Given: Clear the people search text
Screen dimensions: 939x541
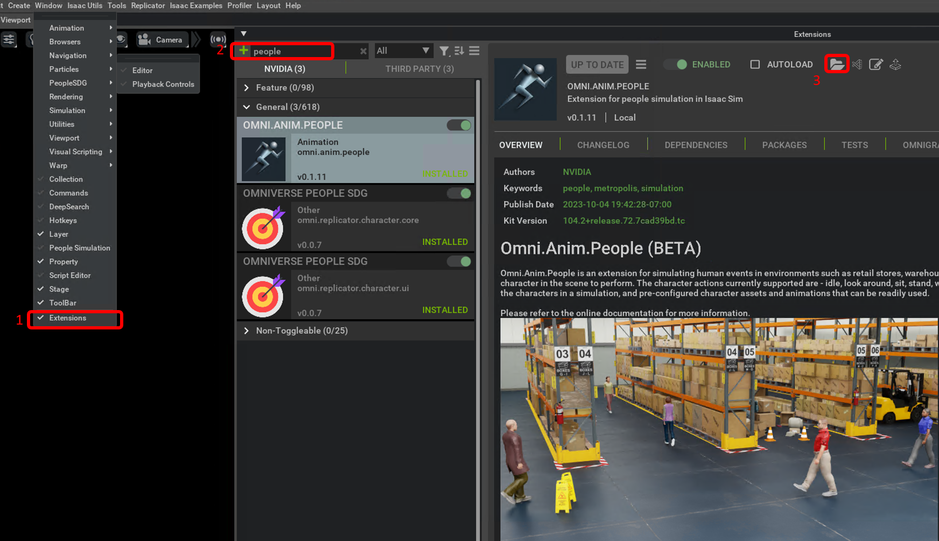Looking at the screenshot, I should click(x=363, y=51).
